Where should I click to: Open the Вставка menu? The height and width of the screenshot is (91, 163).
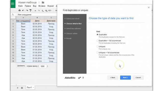click(x=42, y=6)
